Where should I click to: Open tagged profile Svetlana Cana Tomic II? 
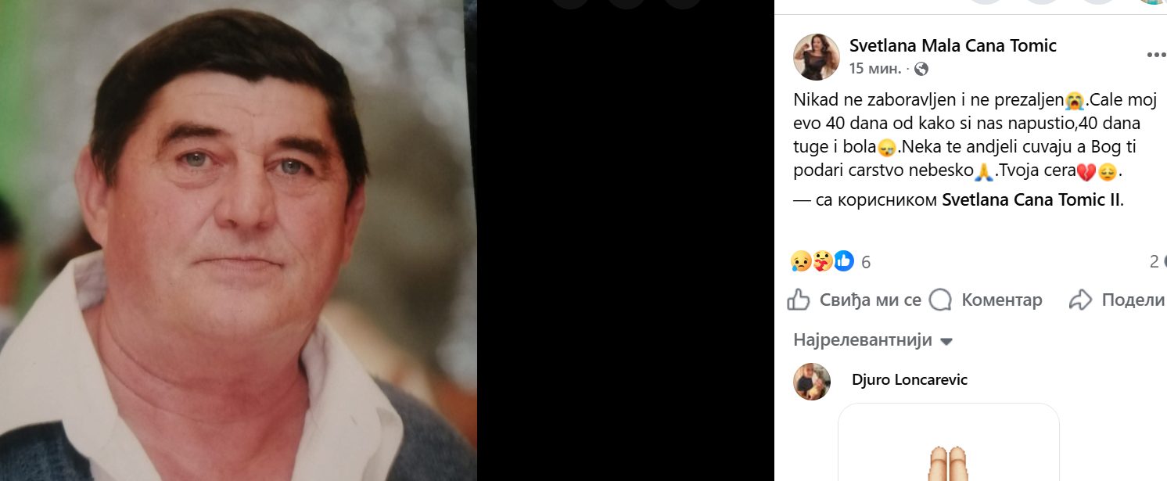coord(1032,199)
